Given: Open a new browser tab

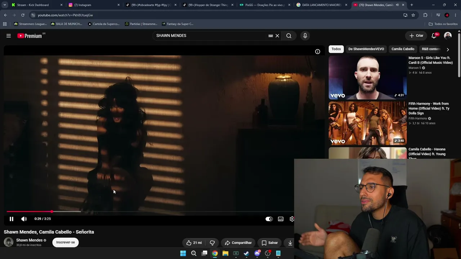Looking at the screenshot, I should coord(412,5).
